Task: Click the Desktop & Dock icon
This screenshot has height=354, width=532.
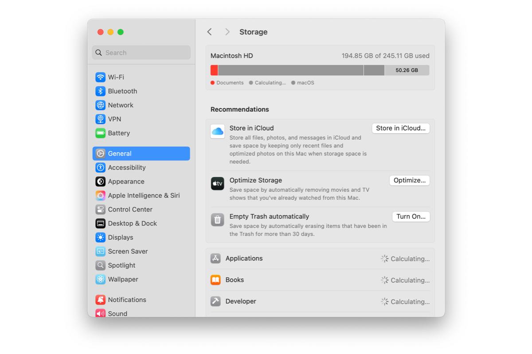Action: (x=101, y=223)
